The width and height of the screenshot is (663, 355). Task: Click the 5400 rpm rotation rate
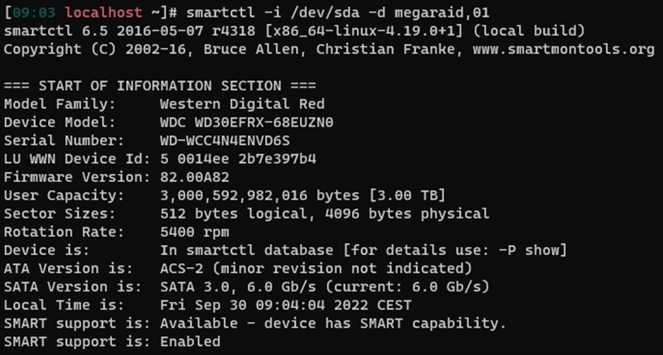[x=195, y=232]
